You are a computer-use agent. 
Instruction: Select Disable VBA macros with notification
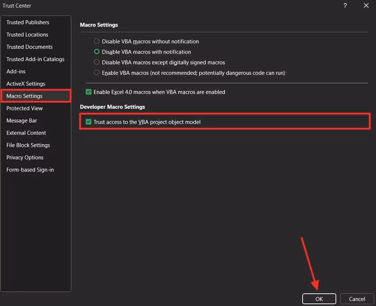point(97,52)
